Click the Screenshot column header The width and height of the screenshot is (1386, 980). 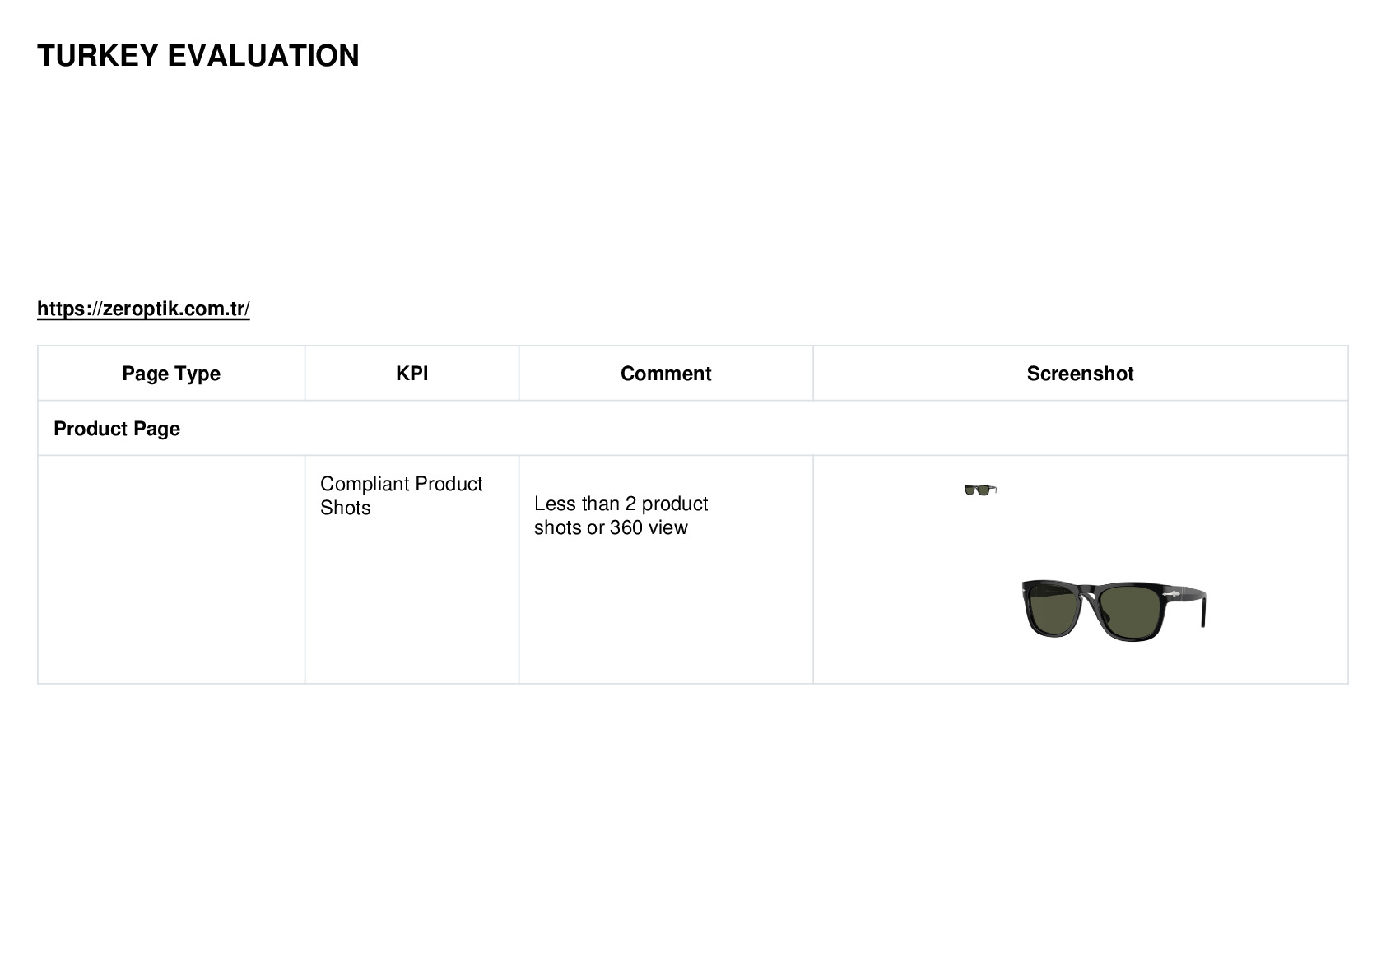1080,374
